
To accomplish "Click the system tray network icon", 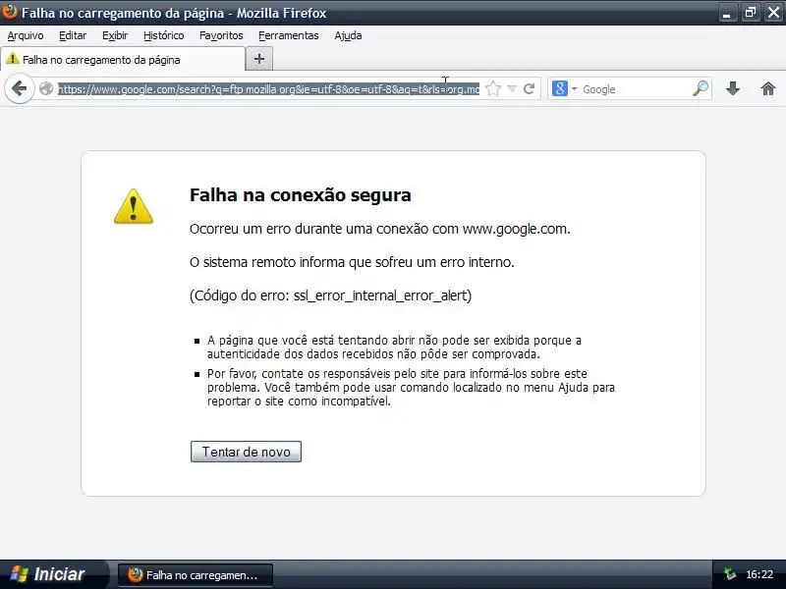I will point(729,574).
